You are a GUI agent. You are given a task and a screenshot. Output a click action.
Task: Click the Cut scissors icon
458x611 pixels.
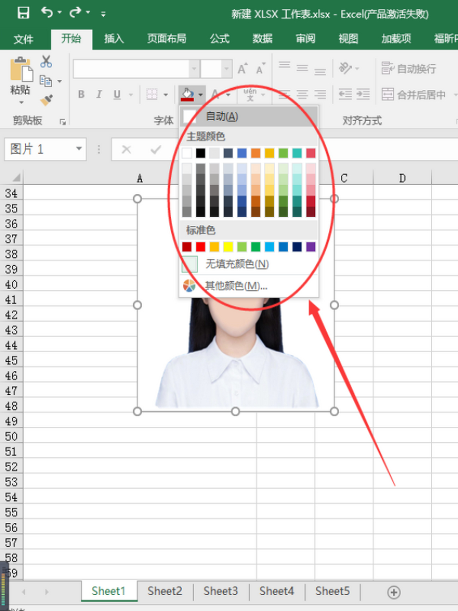[x=46, y=61]
